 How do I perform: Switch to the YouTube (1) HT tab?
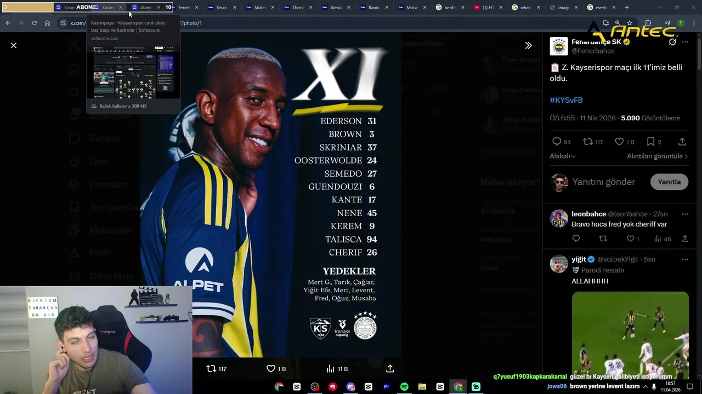tap(488, 8)
